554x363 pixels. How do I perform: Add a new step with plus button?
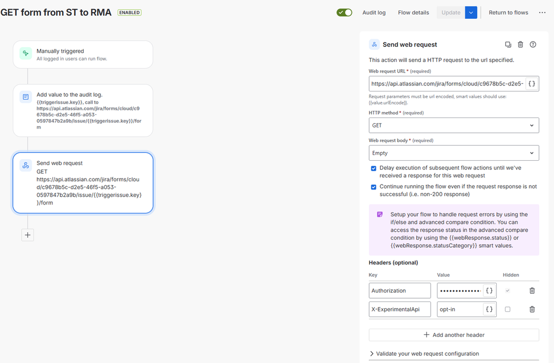(28, 235)
